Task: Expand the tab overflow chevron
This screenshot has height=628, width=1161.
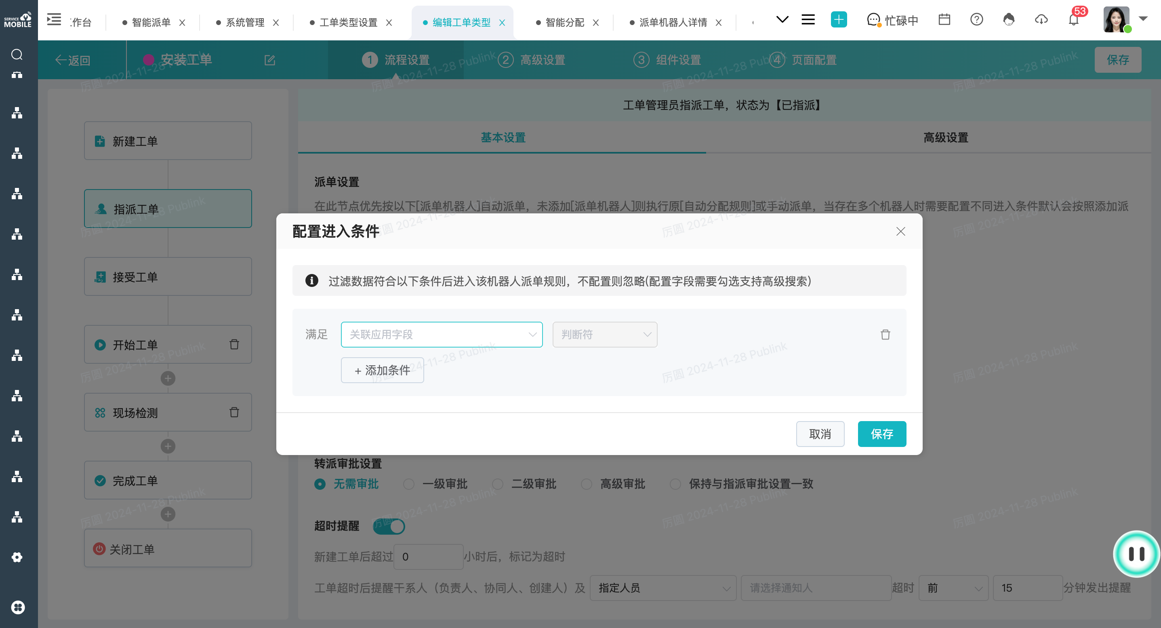Action: click(x=782, y=20)
